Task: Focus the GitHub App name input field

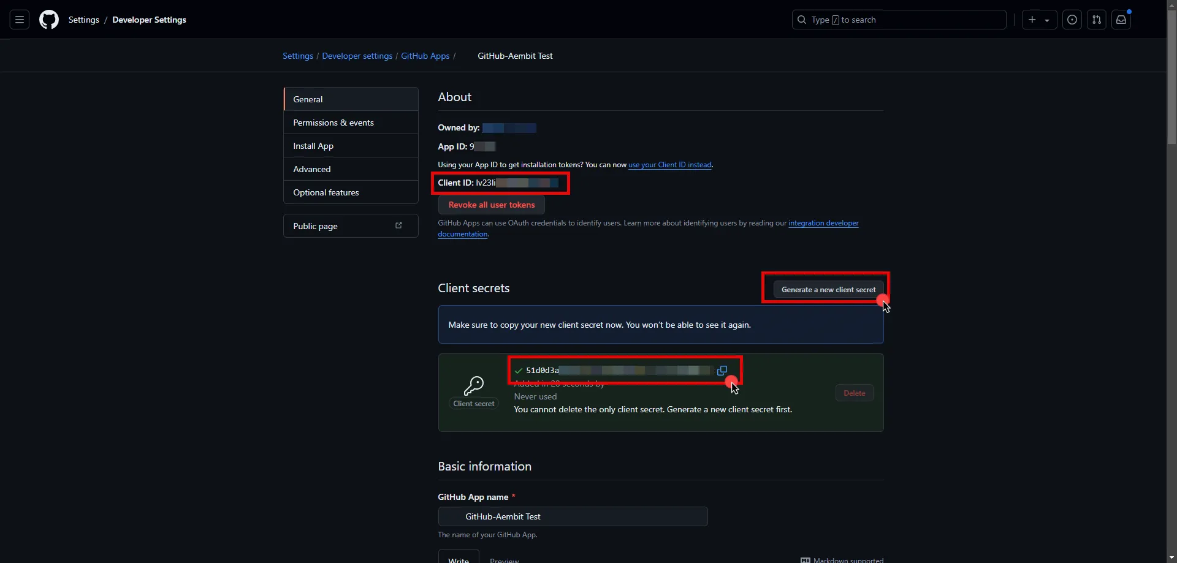Action: tap(572, 516)
